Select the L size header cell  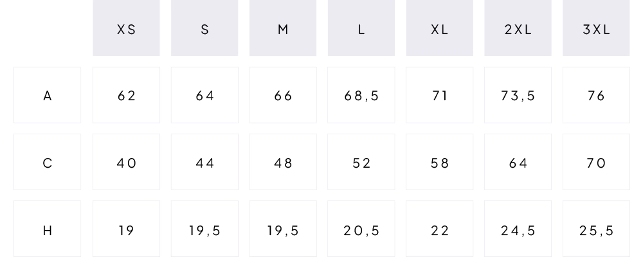tap(361, 29)
